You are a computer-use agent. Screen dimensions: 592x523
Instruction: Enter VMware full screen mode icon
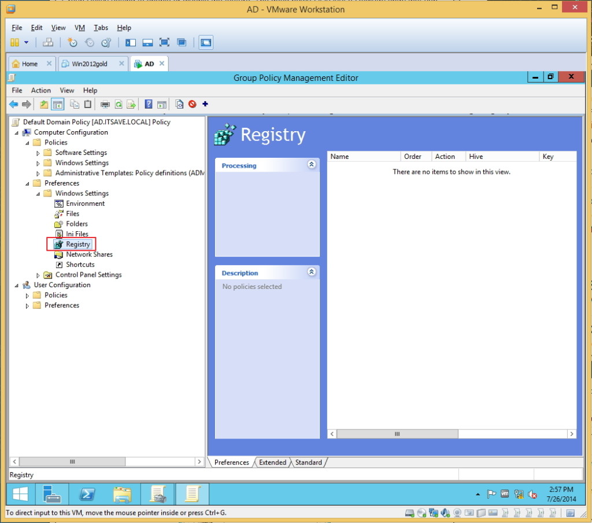165,42
